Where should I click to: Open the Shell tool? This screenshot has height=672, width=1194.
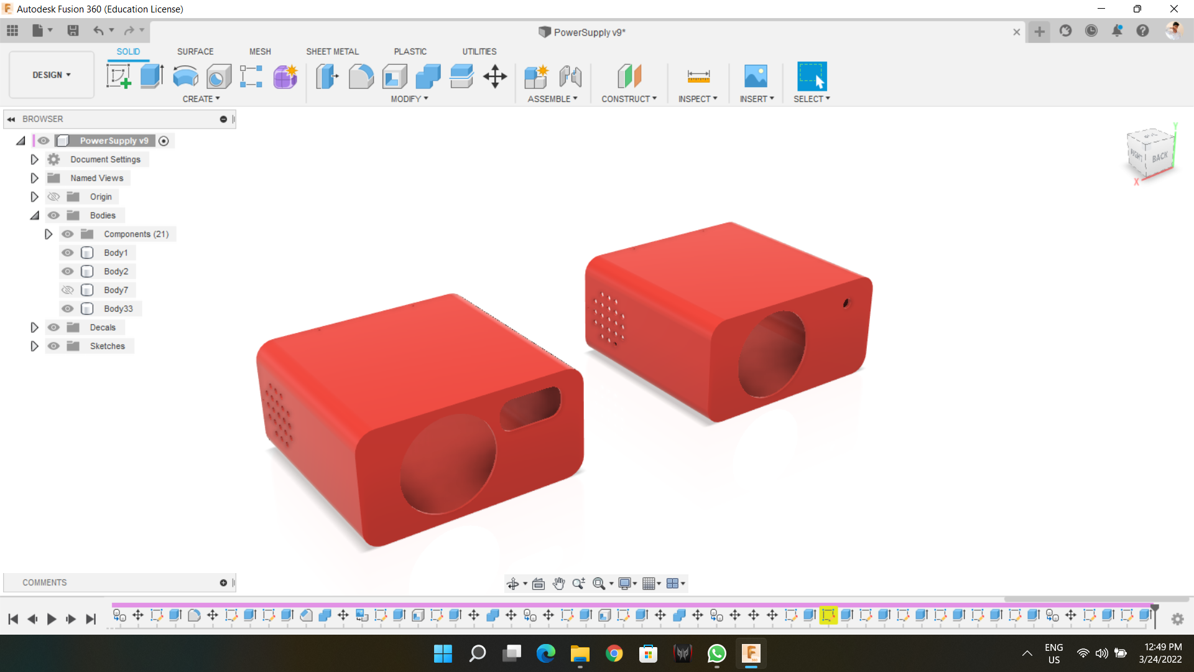(x=395, y=76)
